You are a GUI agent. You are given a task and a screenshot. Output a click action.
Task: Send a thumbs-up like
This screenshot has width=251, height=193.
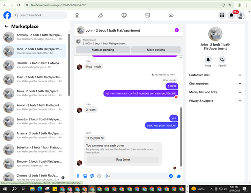pos(179,176)
